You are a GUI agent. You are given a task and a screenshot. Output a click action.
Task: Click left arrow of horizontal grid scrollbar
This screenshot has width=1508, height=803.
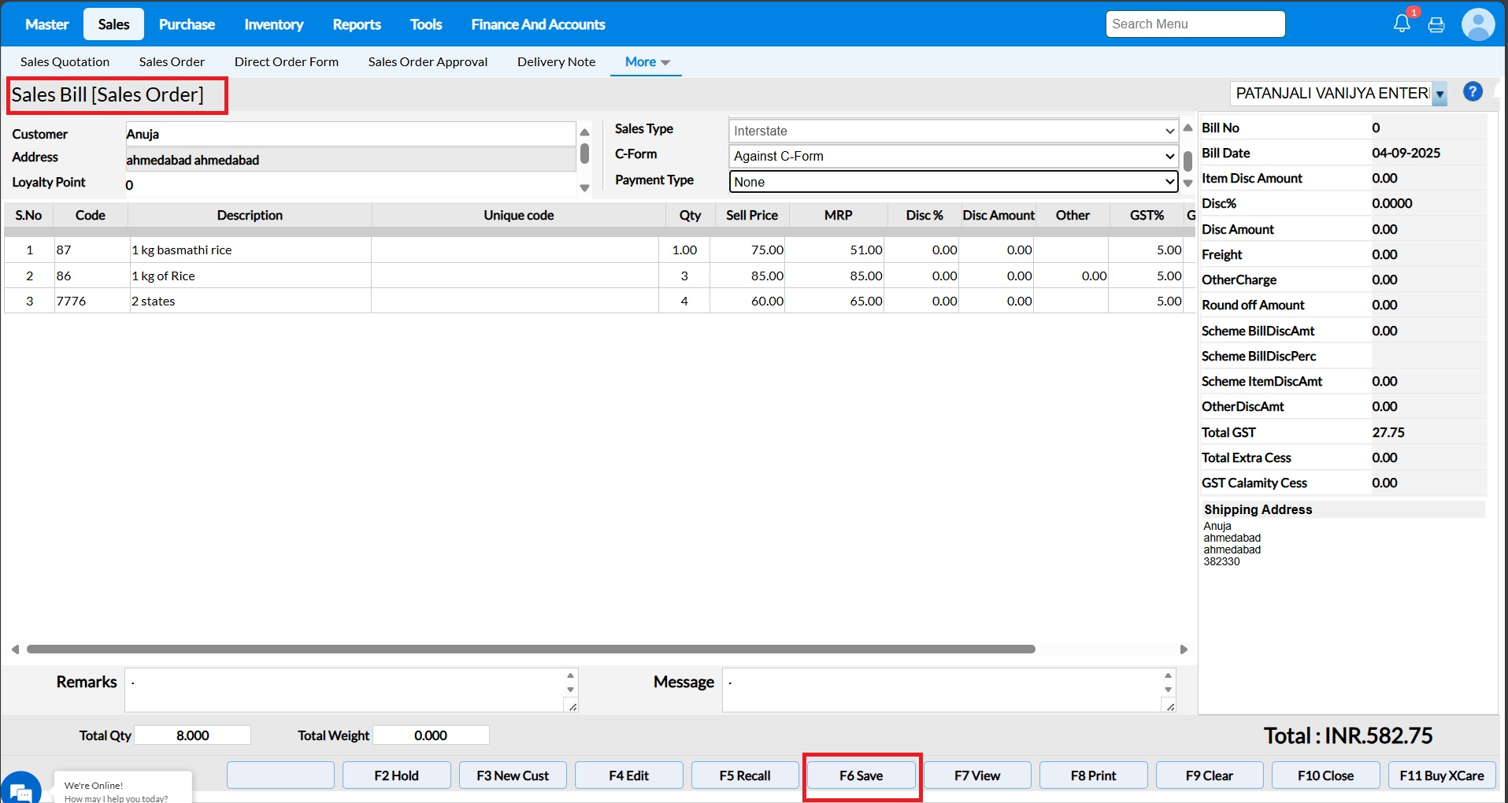click(15, 649)
